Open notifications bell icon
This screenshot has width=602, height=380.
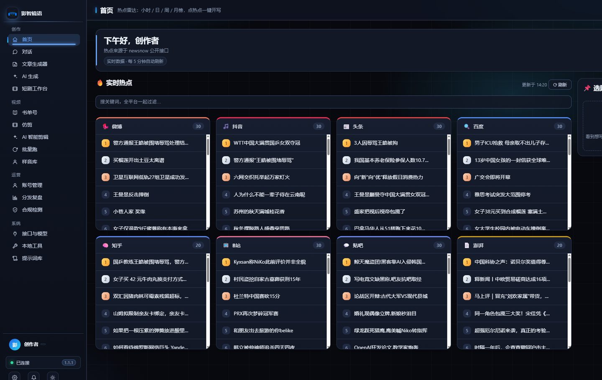(x=34, y=377)
